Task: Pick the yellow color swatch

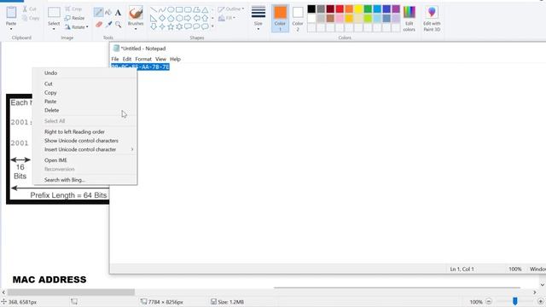Action: [x=358, y=9]
